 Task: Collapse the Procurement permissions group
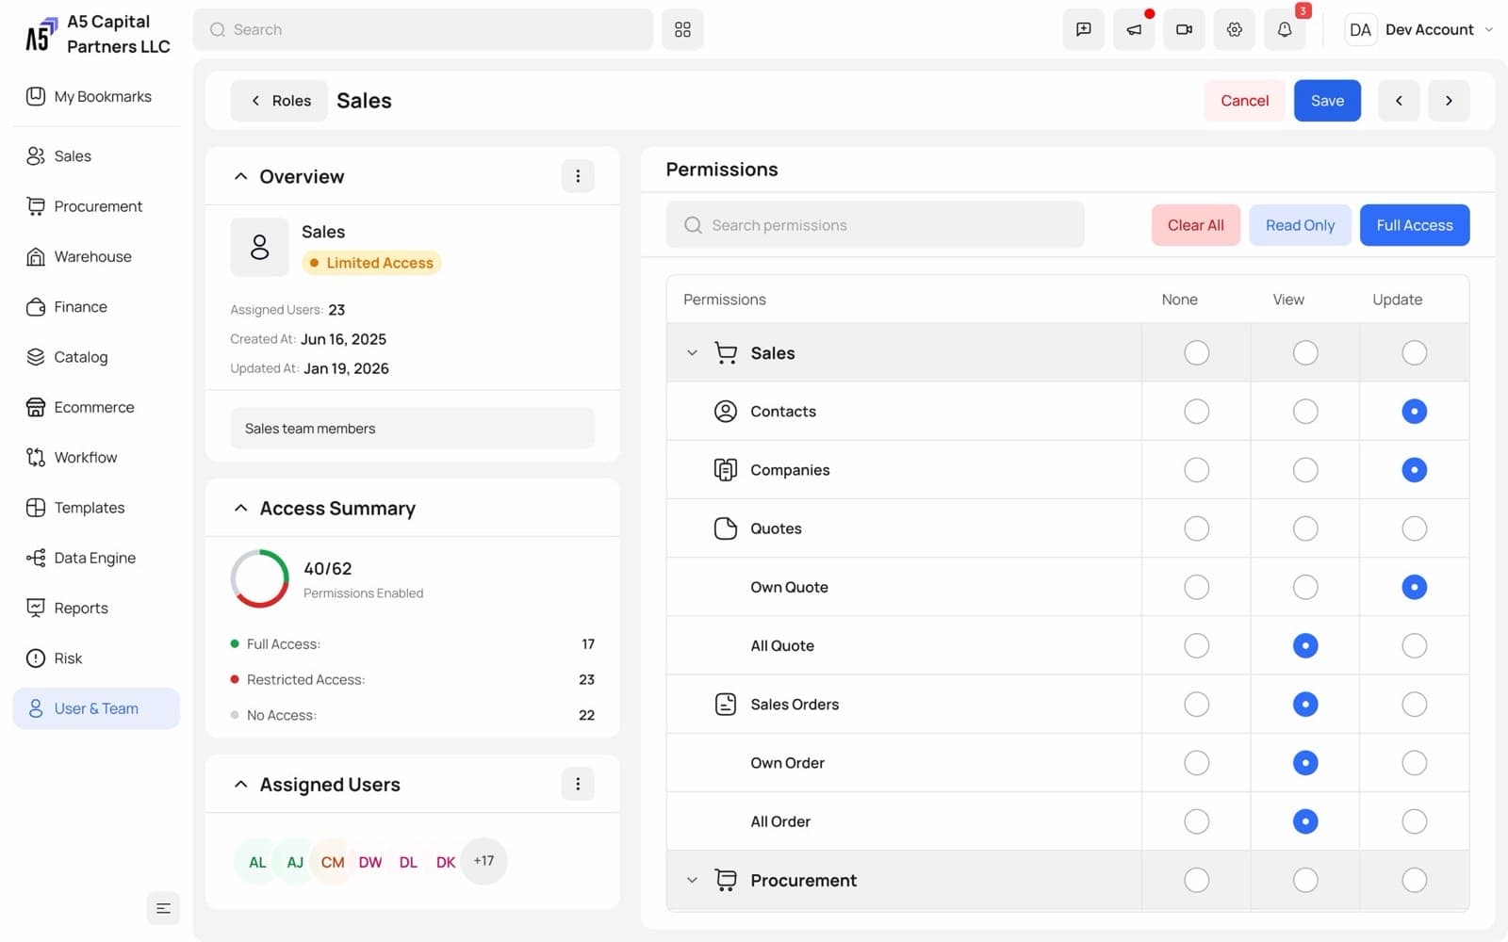point(692,881)
